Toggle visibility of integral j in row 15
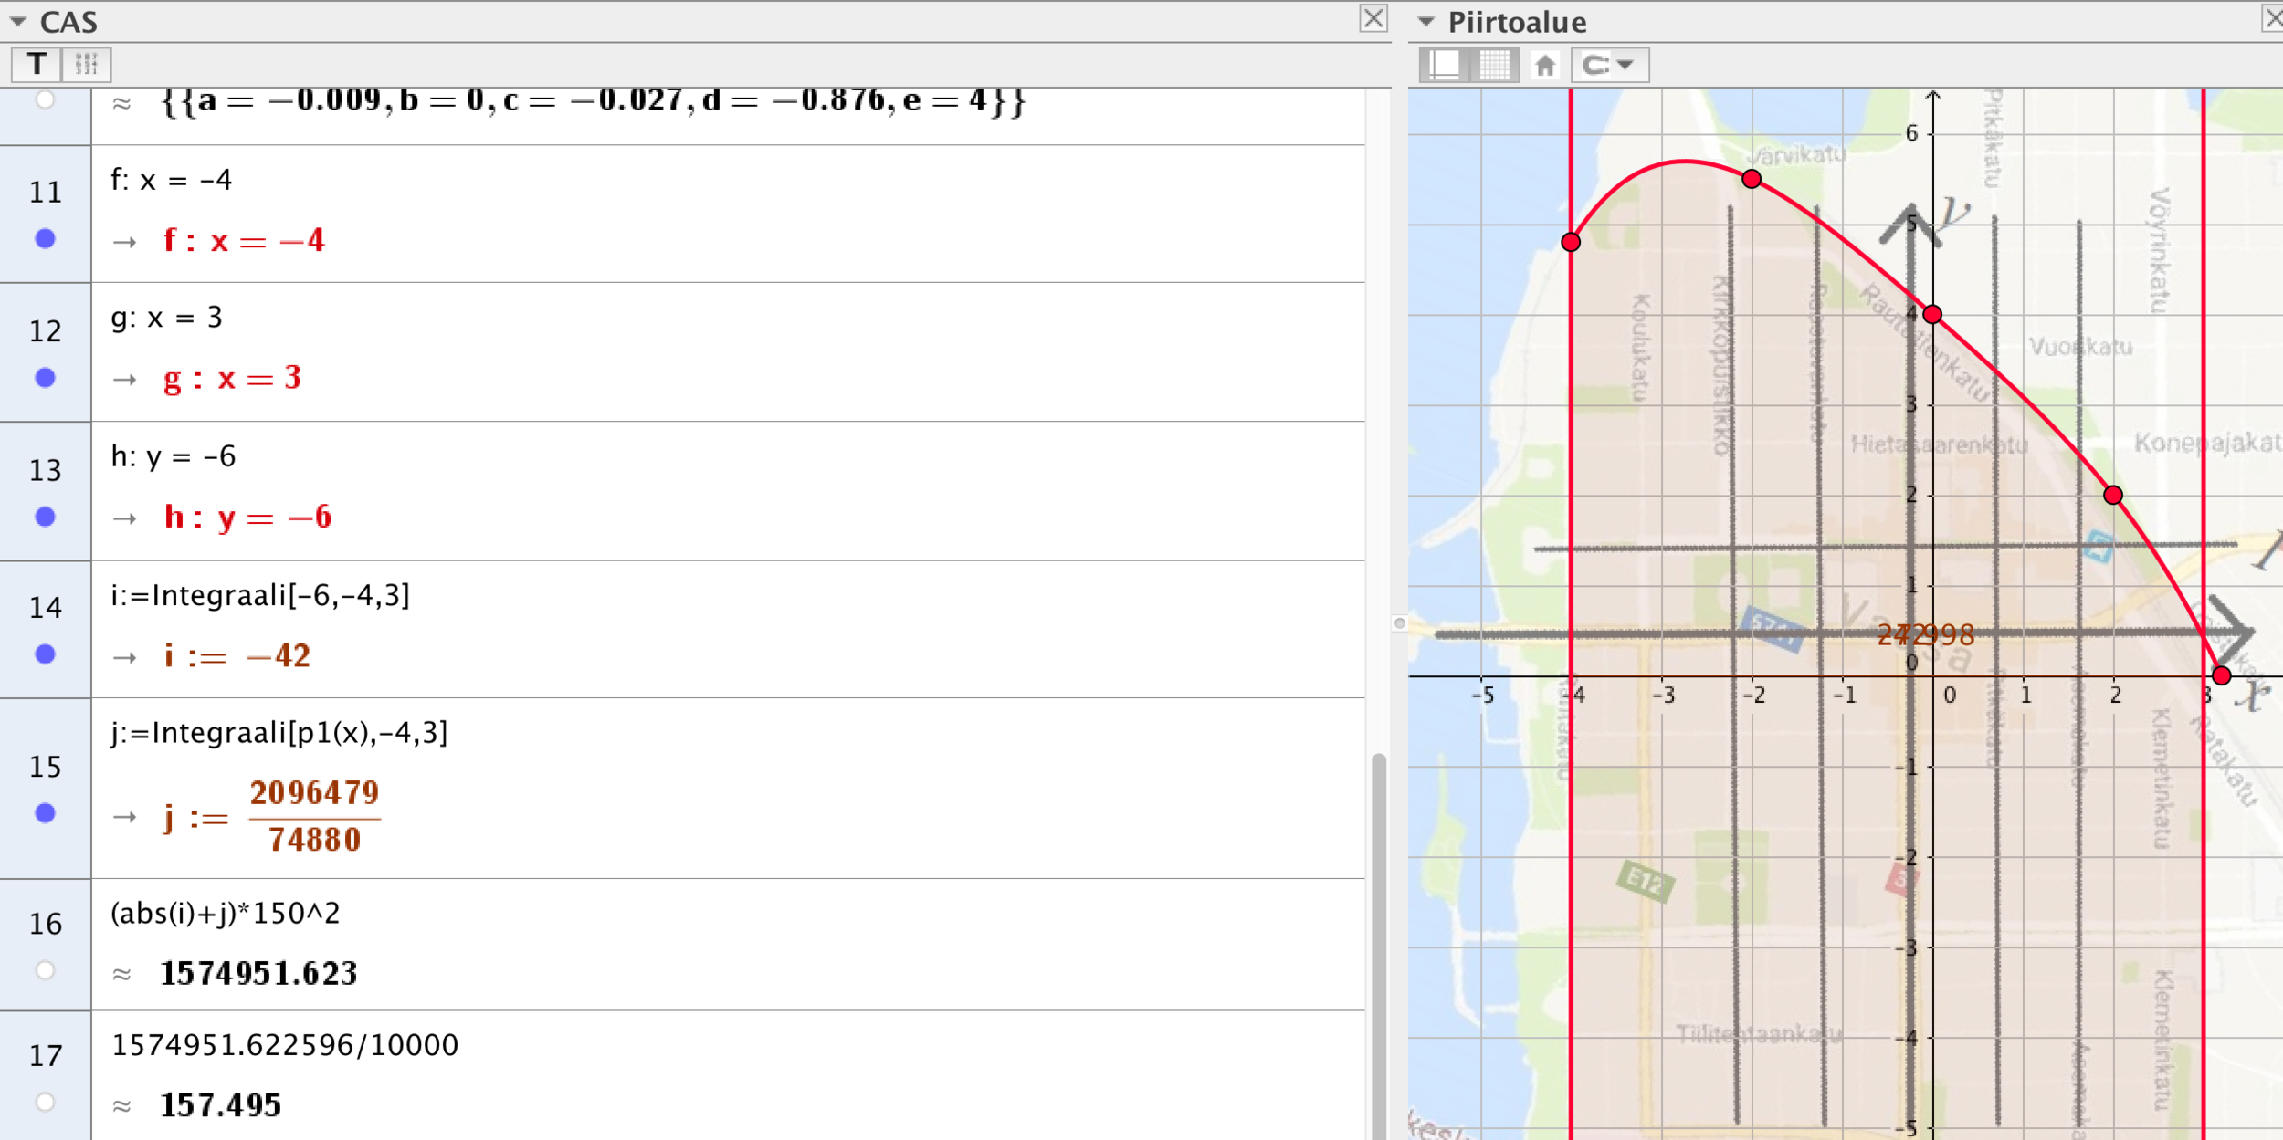Screen dimensions: 2283x1140 pyautogui.click(x=45, y=813)
